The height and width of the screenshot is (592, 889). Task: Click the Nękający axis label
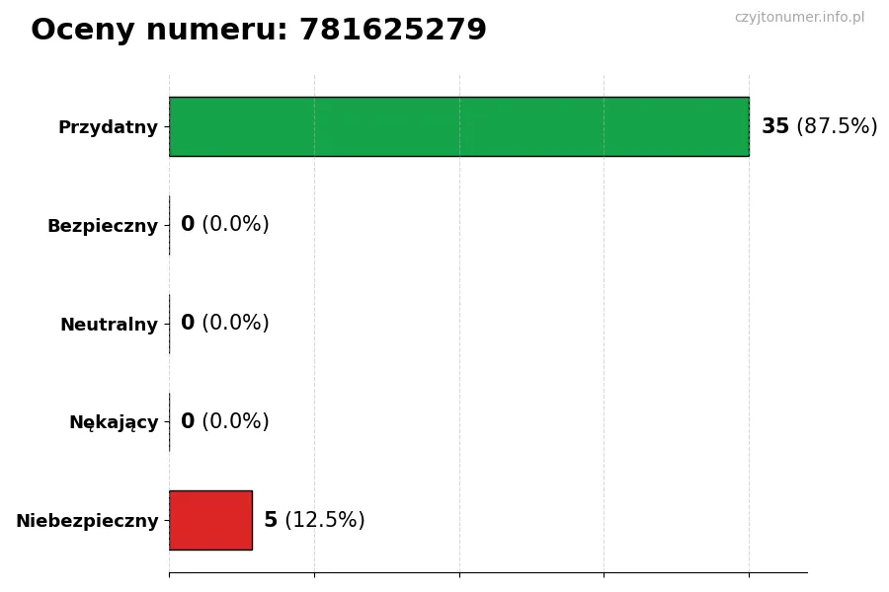(114, 422)
